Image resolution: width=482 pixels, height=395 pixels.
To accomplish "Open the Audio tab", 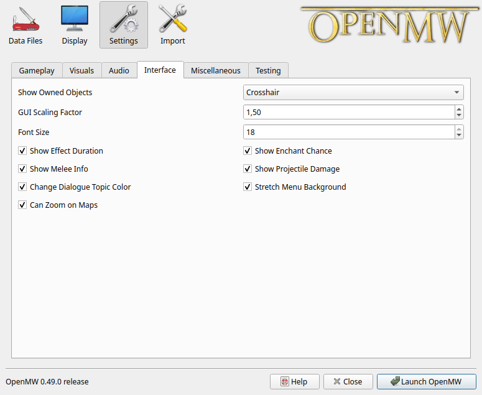I will click(x=119, y=71).
